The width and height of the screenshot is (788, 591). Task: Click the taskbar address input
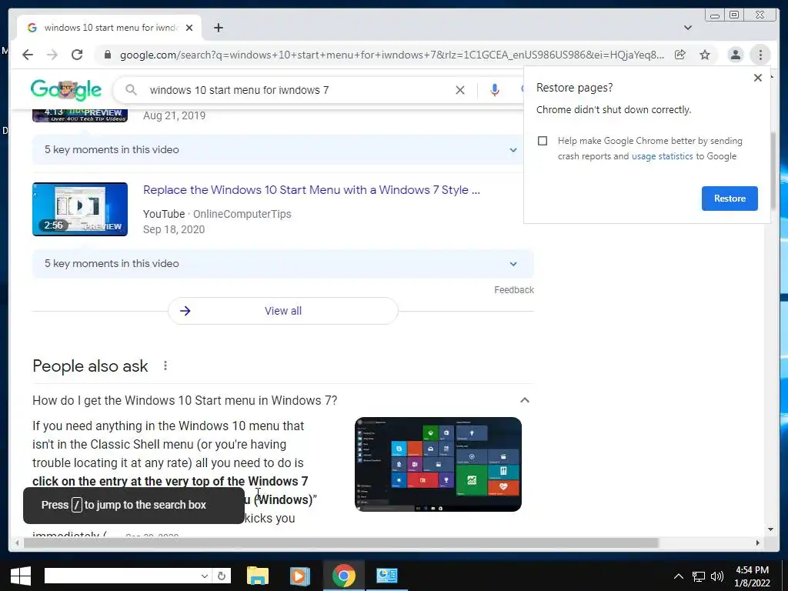pyautogui.click(x=121, y=576)
